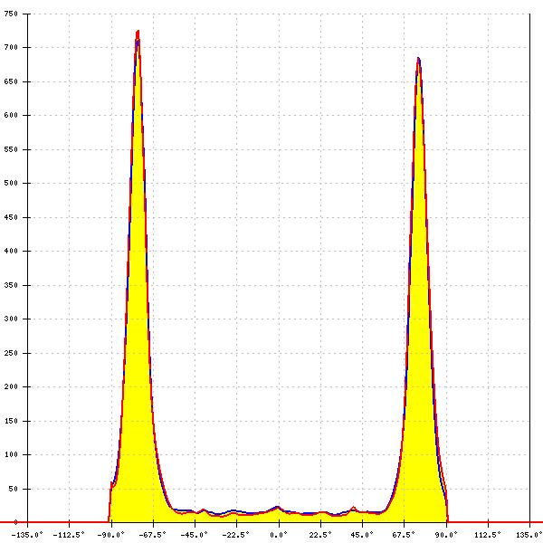
Task: Click the 22.5° x-axis label
Action: pyautogui.click(x=320, y=535)
